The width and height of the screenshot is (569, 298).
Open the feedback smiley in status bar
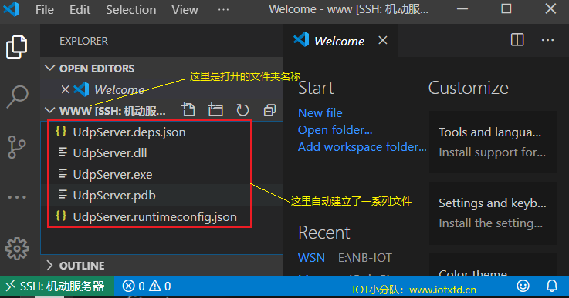click(x=523, y=286)
